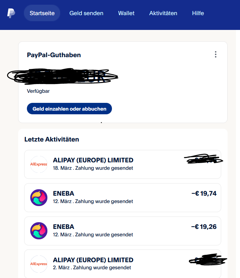Click the −€19,26 amount on the ENEBA payment

[x=204, y=227]
